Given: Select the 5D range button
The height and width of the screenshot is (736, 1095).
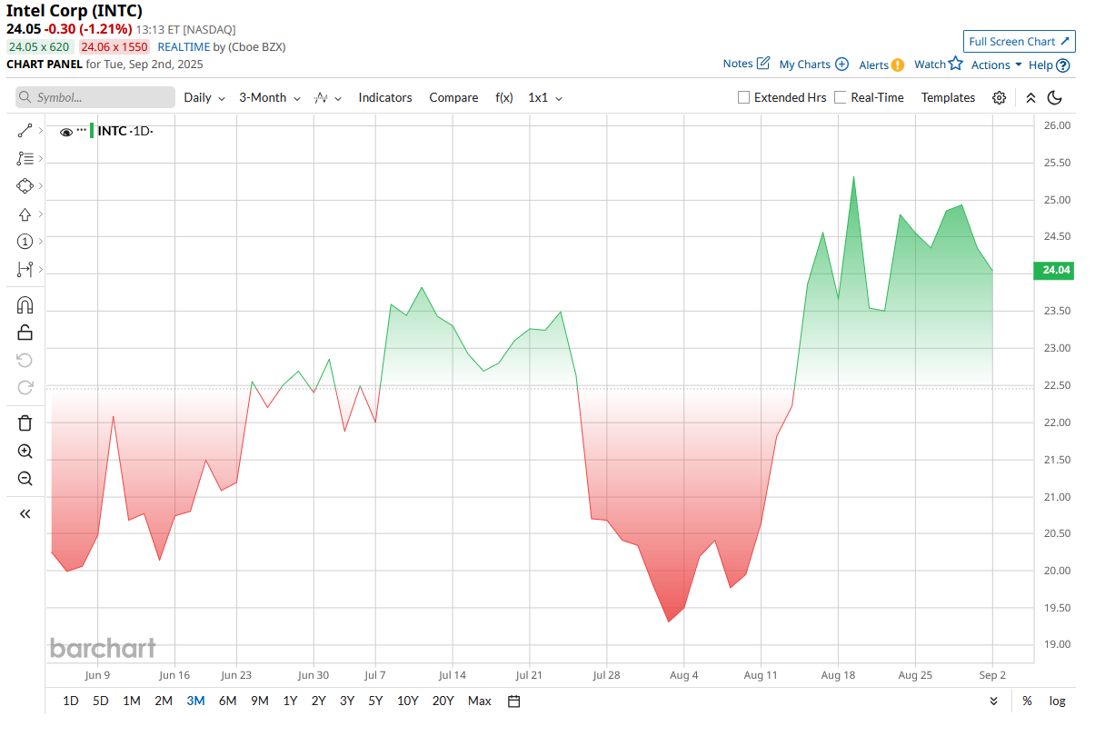Looking at the screenshot, I should [101, 701].
